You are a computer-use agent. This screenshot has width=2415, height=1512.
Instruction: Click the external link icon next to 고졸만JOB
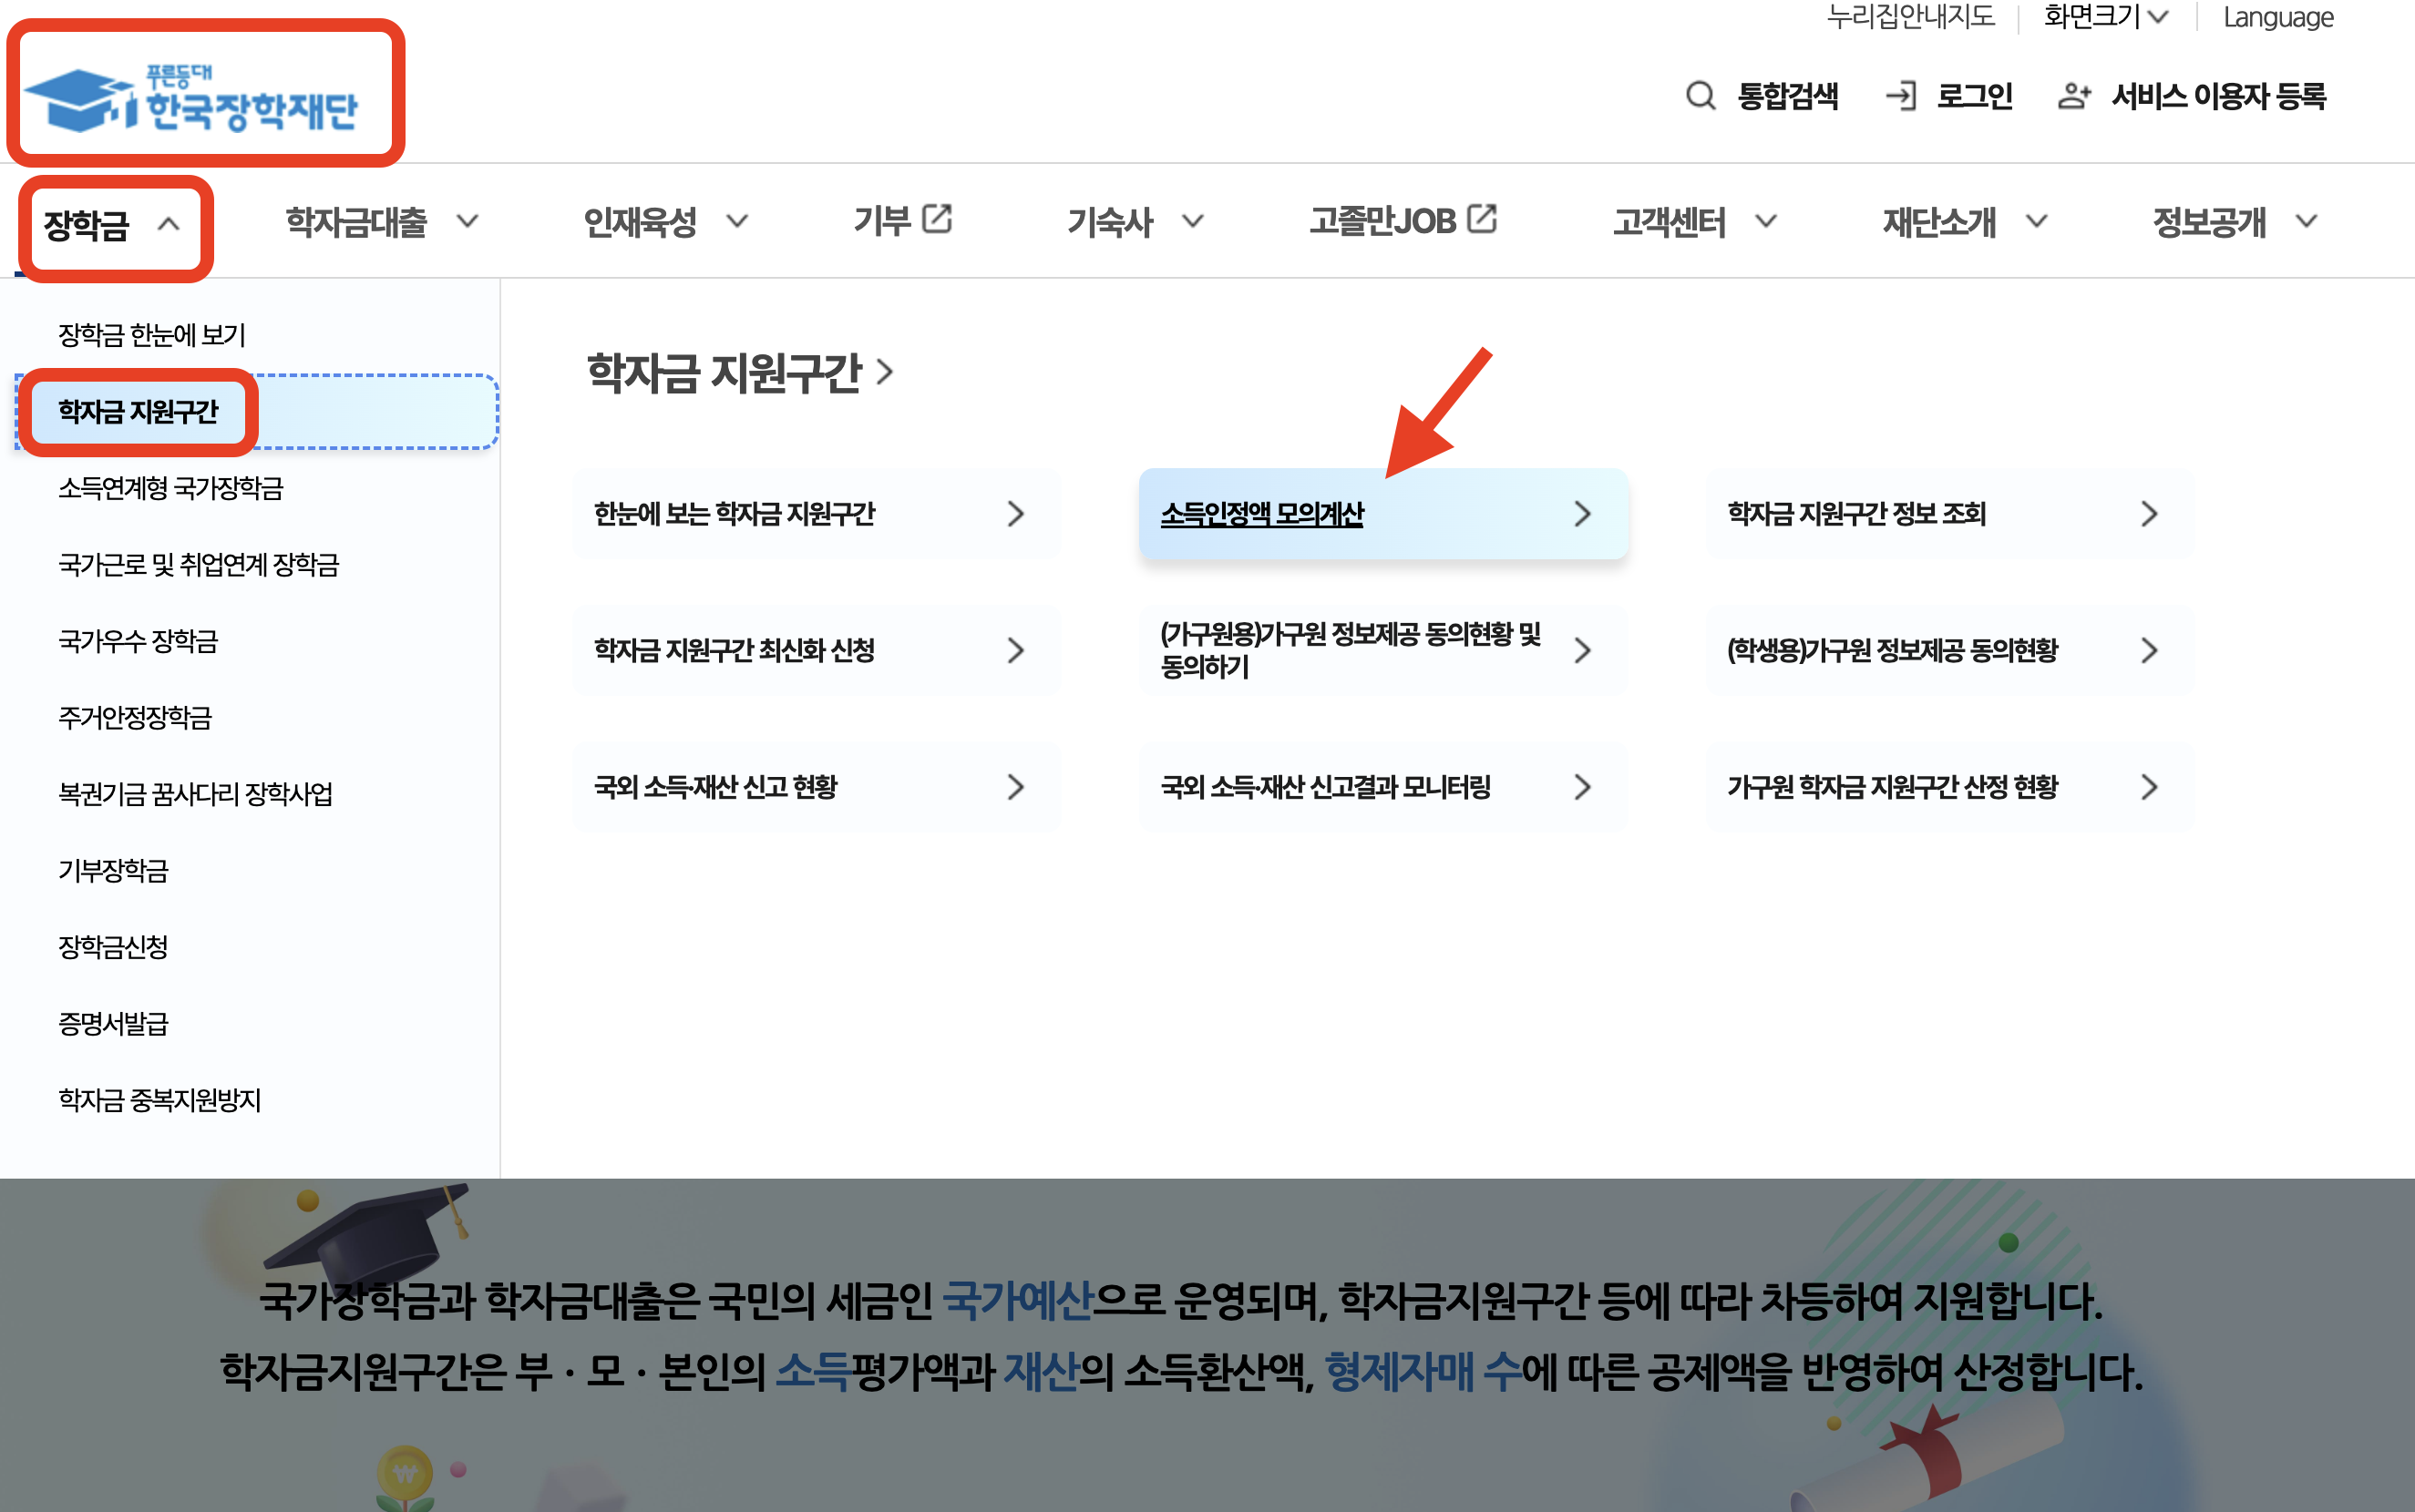click(x=1482, y=219)
